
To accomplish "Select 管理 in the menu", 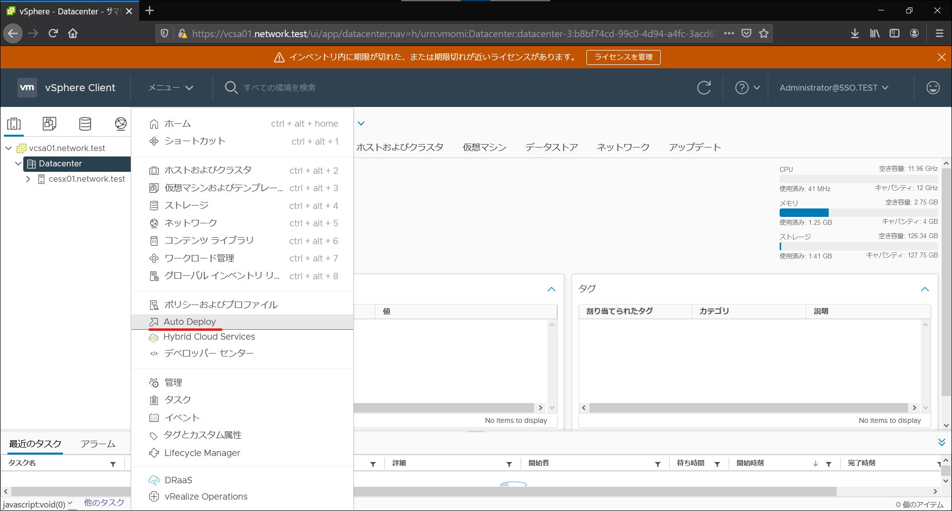I will (x=243, y=382).
